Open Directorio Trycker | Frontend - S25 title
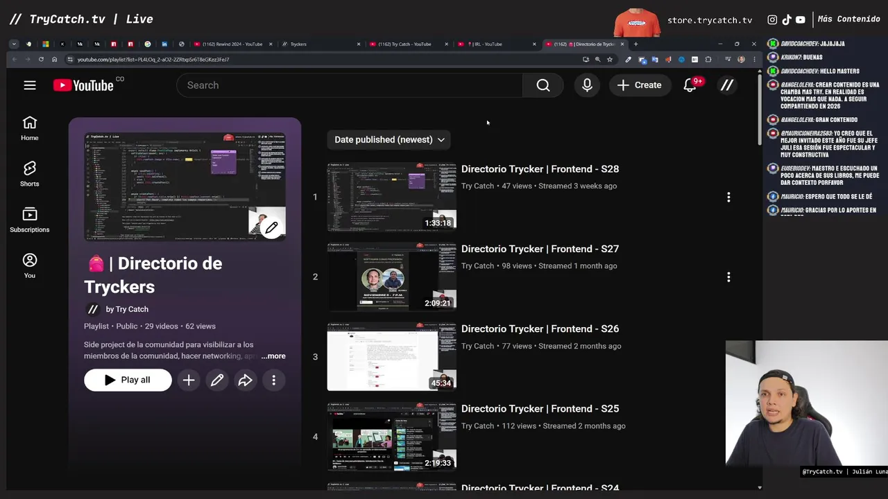Screen dimensions: 888x499 pyautogui.click(x=540, y=409)
